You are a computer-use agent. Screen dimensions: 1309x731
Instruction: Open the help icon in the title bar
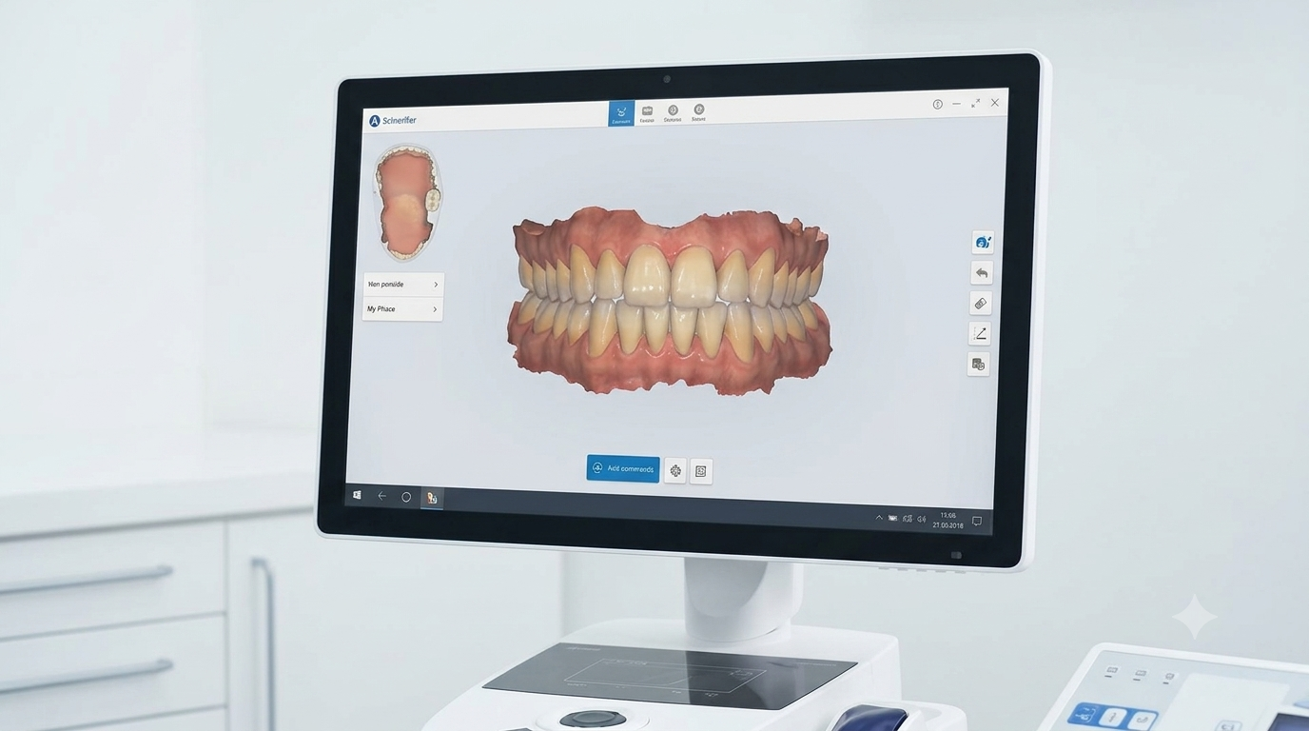[937, 105]
